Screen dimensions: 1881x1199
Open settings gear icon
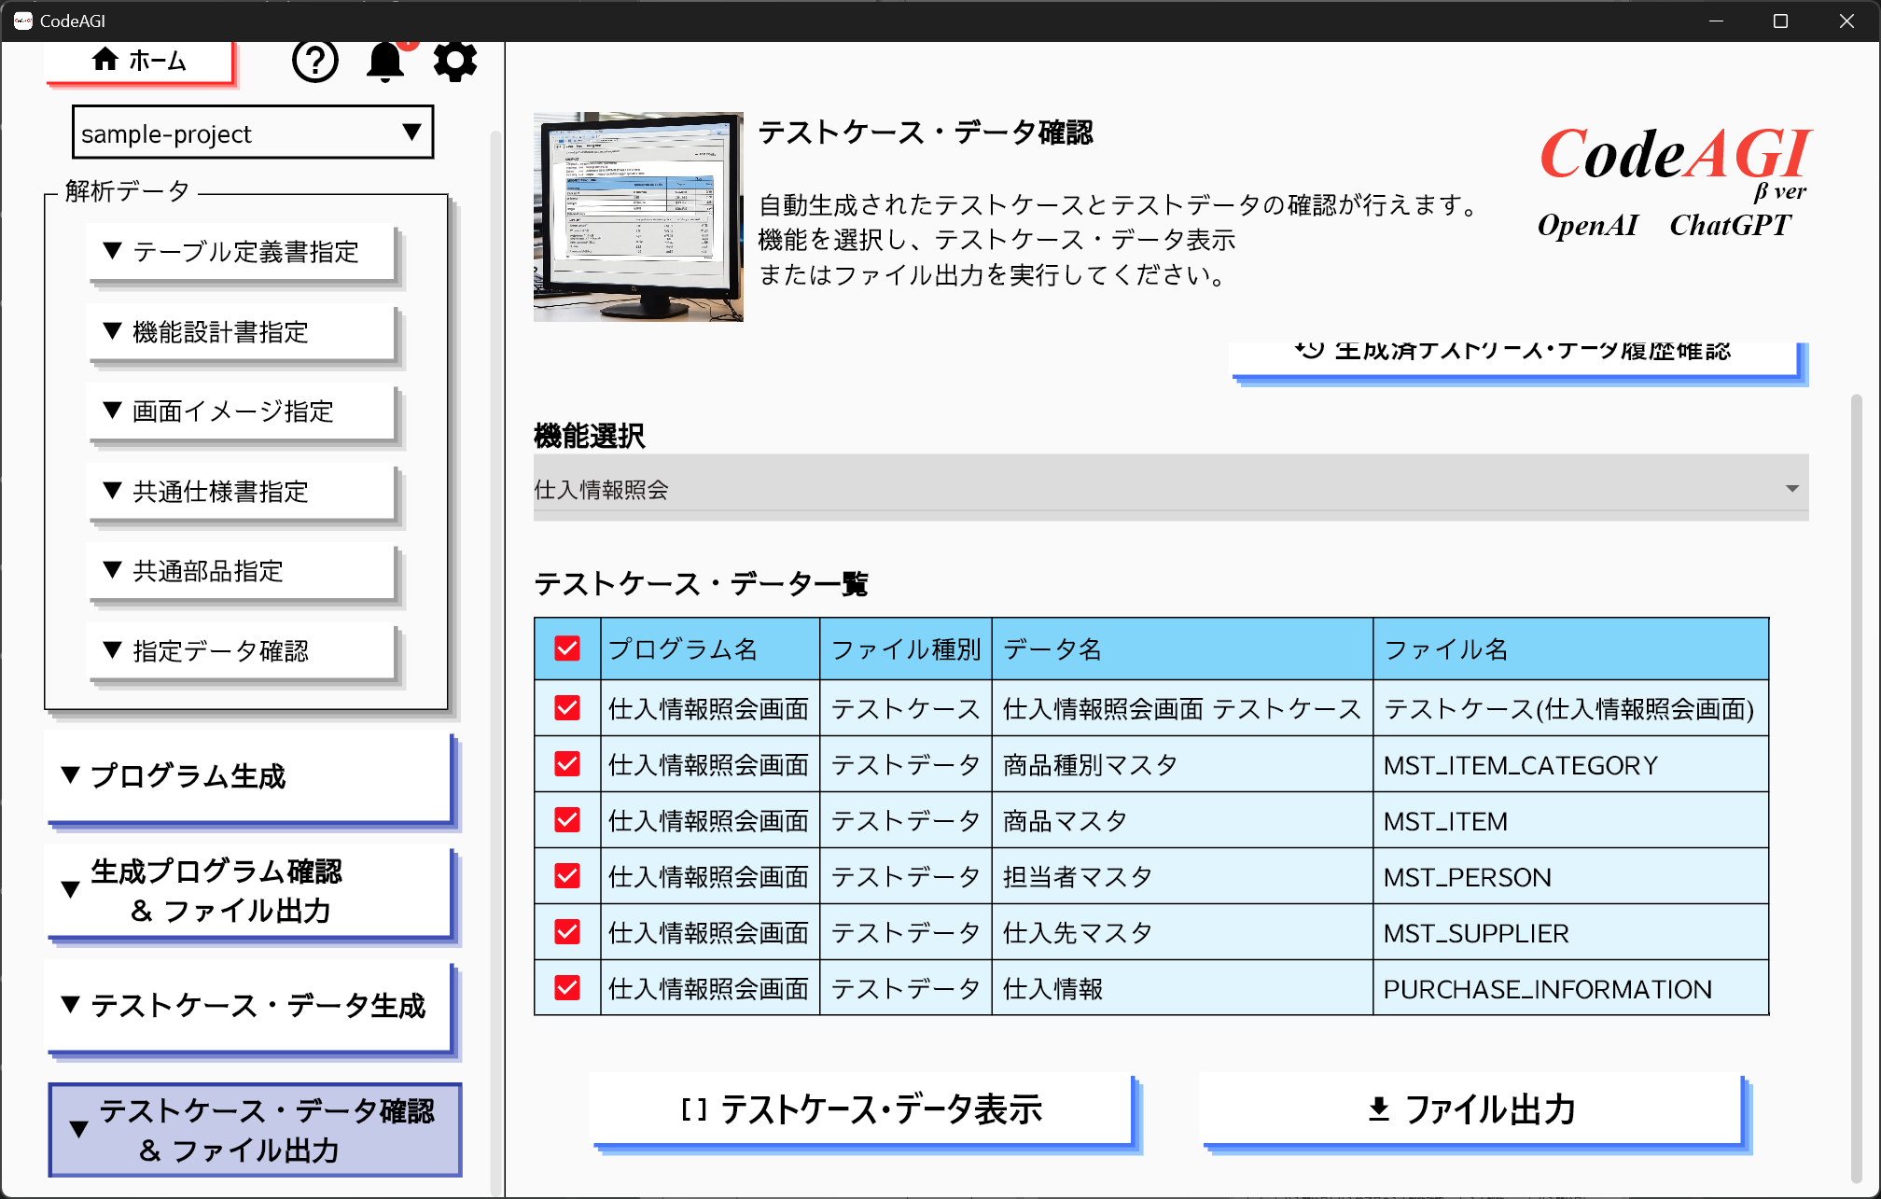455,62
